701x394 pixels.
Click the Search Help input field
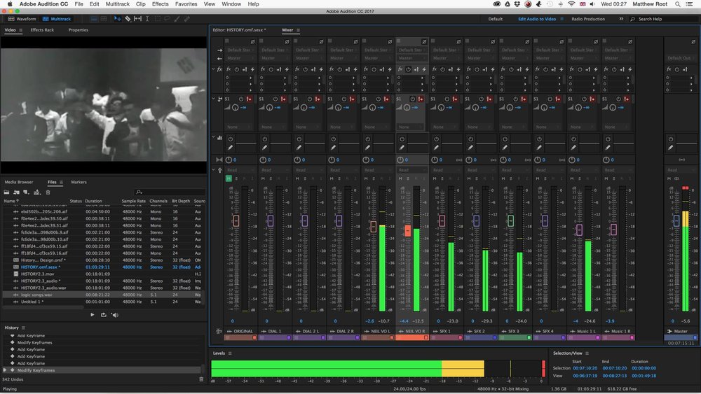click(663, 19)
